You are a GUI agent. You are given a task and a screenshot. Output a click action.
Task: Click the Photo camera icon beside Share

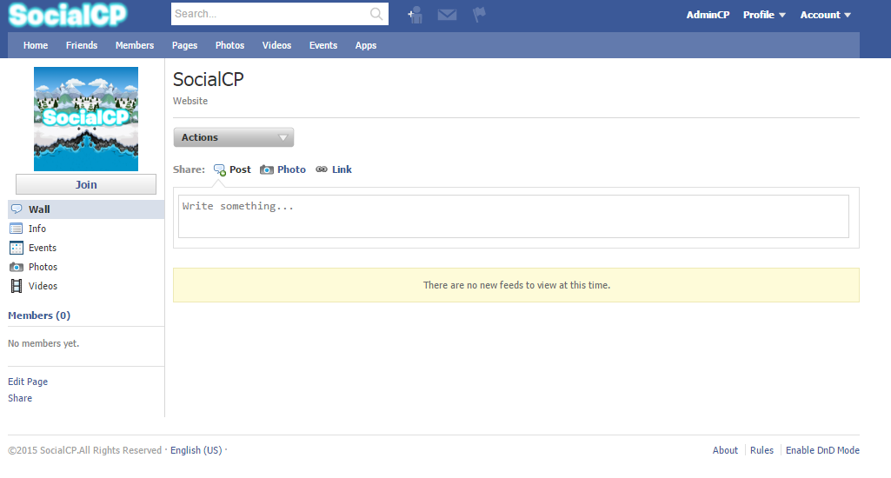[267, 170]
